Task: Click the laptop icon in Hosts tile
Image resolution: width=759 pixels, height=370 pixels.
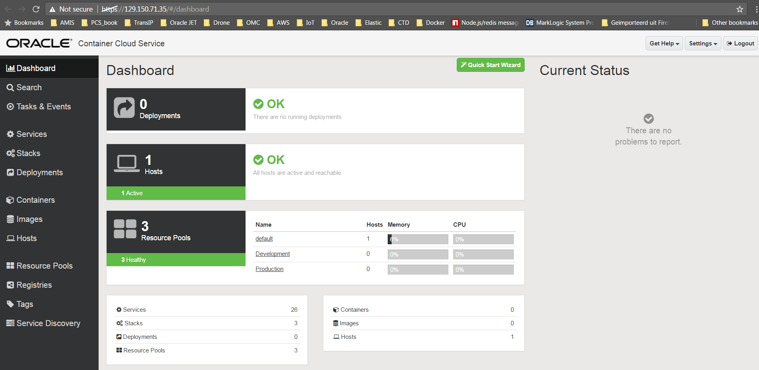Action: tap(127, 164)
